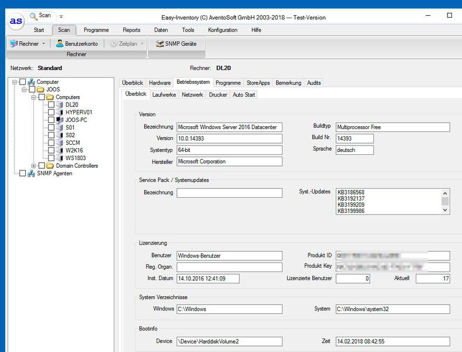
Task: Open the Rechner dropdown arrow
Action: (x=43, y=43)
